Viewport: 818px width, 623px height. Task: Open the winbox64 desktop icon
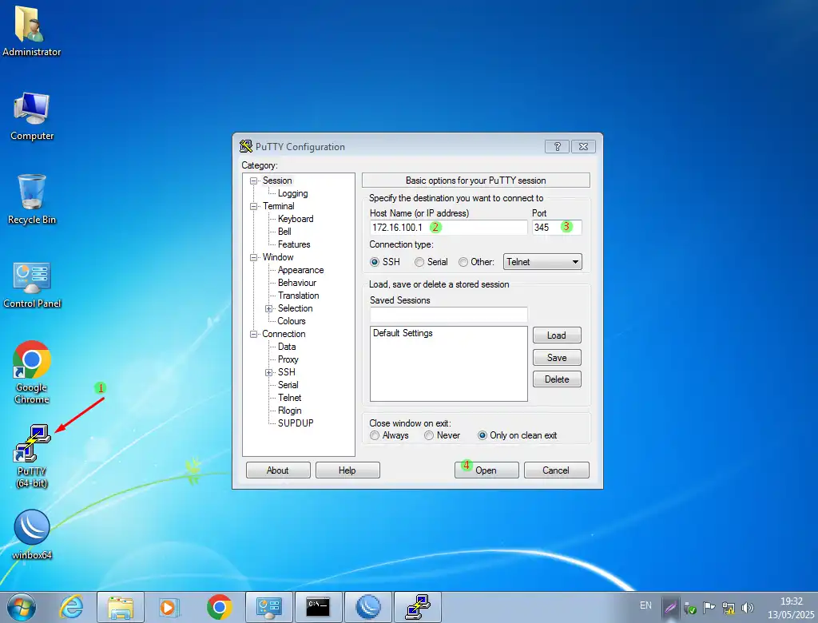point(32,529)
